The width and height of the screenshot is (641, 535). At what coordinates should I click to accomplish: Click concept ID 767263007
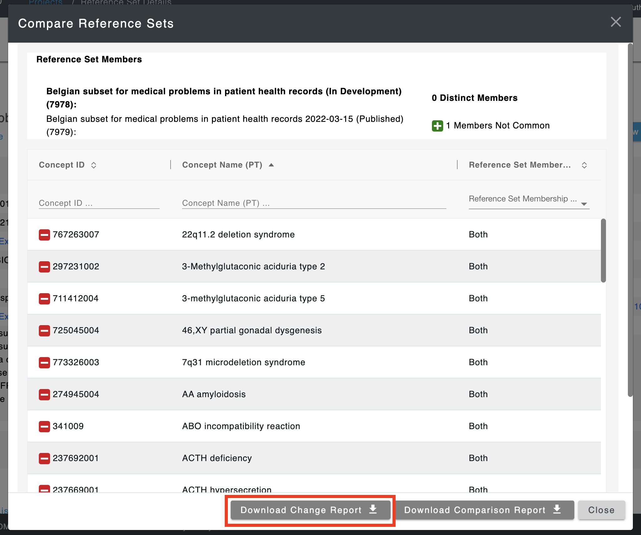76,234
